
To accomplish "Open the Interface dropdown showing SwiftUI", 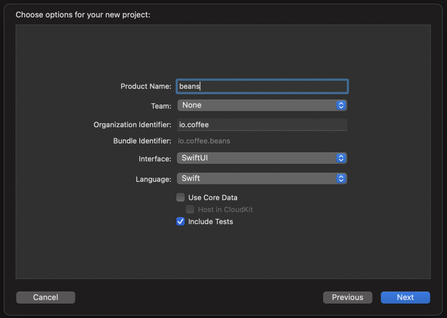I will (x=257, y=158).
